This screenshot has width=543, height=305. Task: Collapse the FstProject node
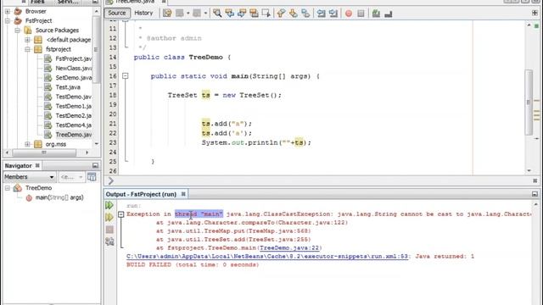(x=8, y=20)
